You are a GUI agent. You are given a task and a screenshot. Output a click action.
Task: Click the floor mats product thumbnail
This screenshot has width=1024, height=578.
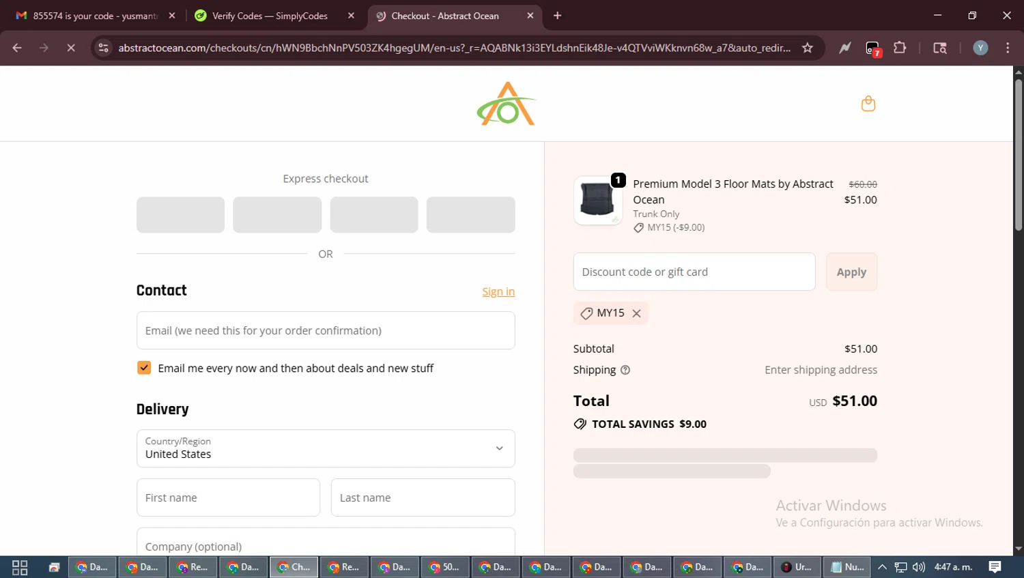598,201
